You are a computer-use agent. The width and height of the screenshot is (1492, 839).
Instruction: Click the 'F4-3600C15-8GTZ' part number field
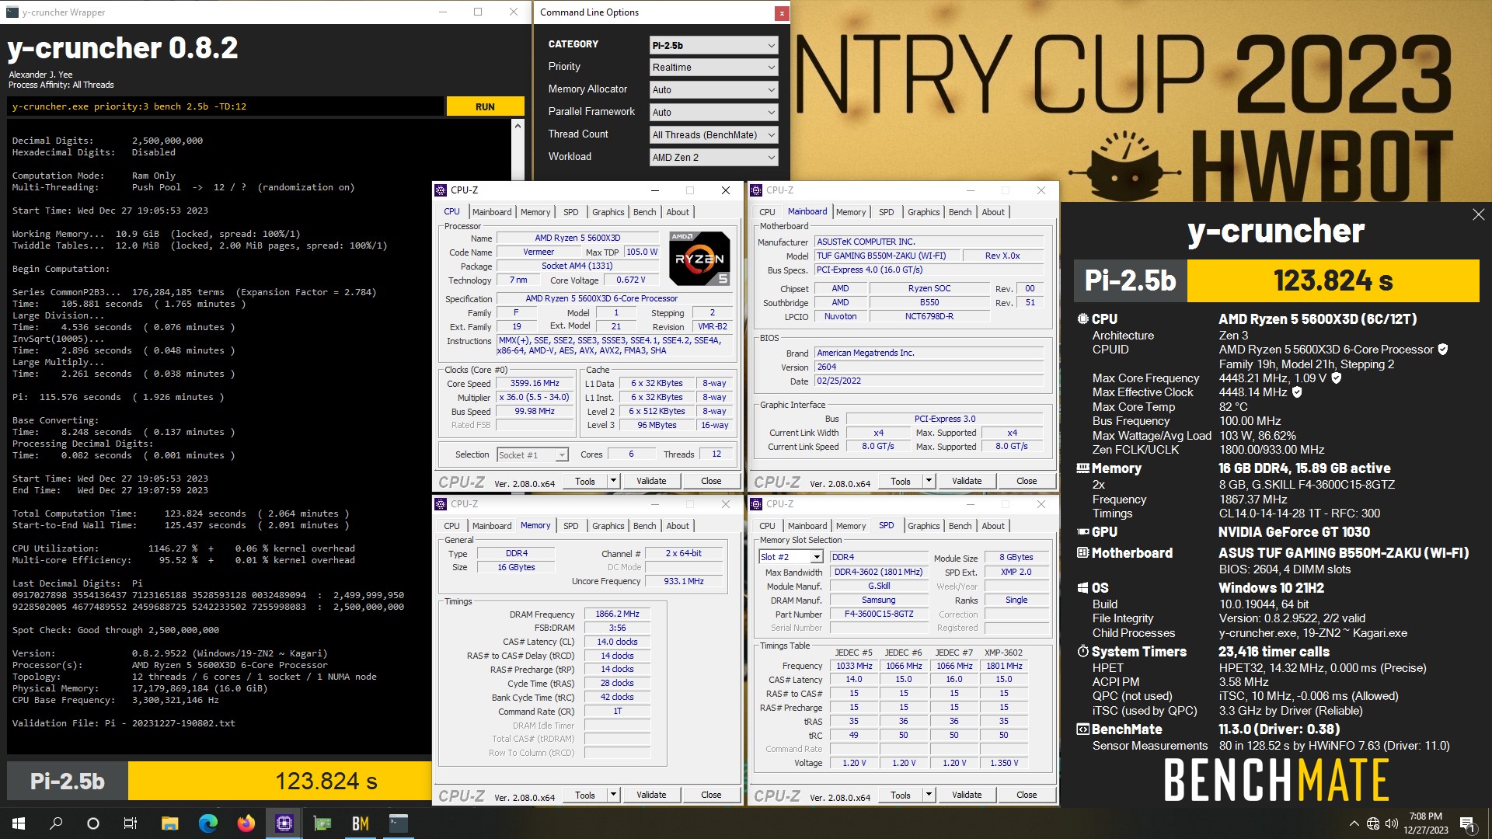pyautogui.click(x=879, y=614)
